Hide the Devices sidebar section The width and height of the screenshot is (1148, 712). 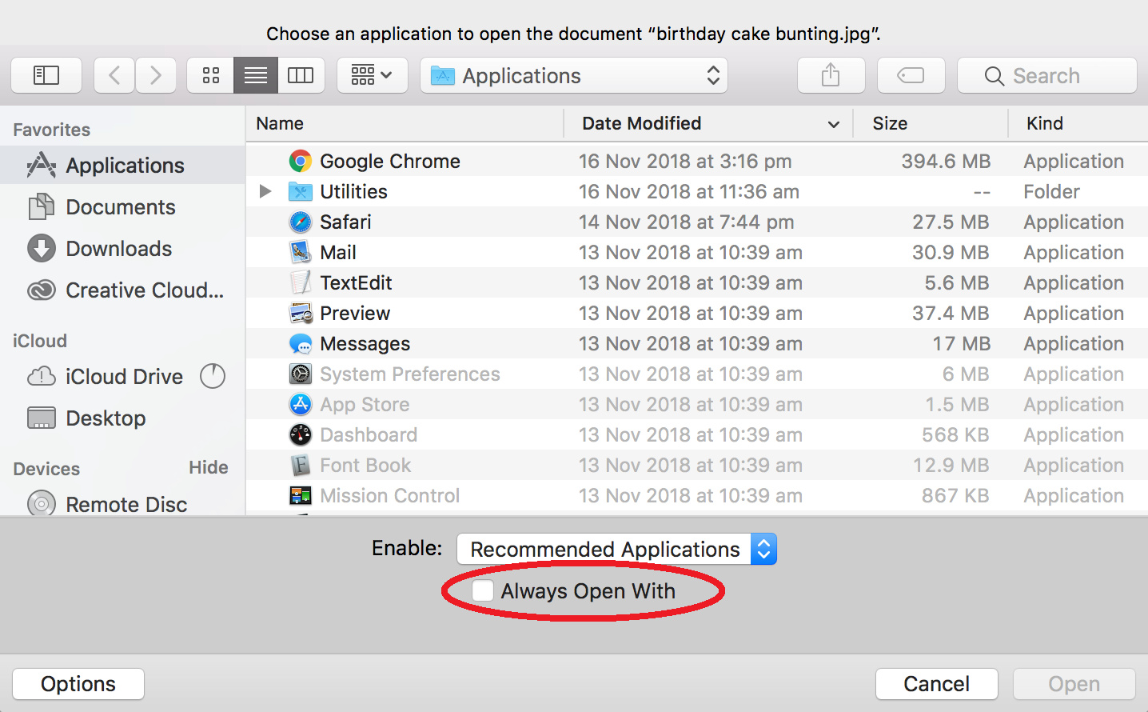tap(209, 467)
